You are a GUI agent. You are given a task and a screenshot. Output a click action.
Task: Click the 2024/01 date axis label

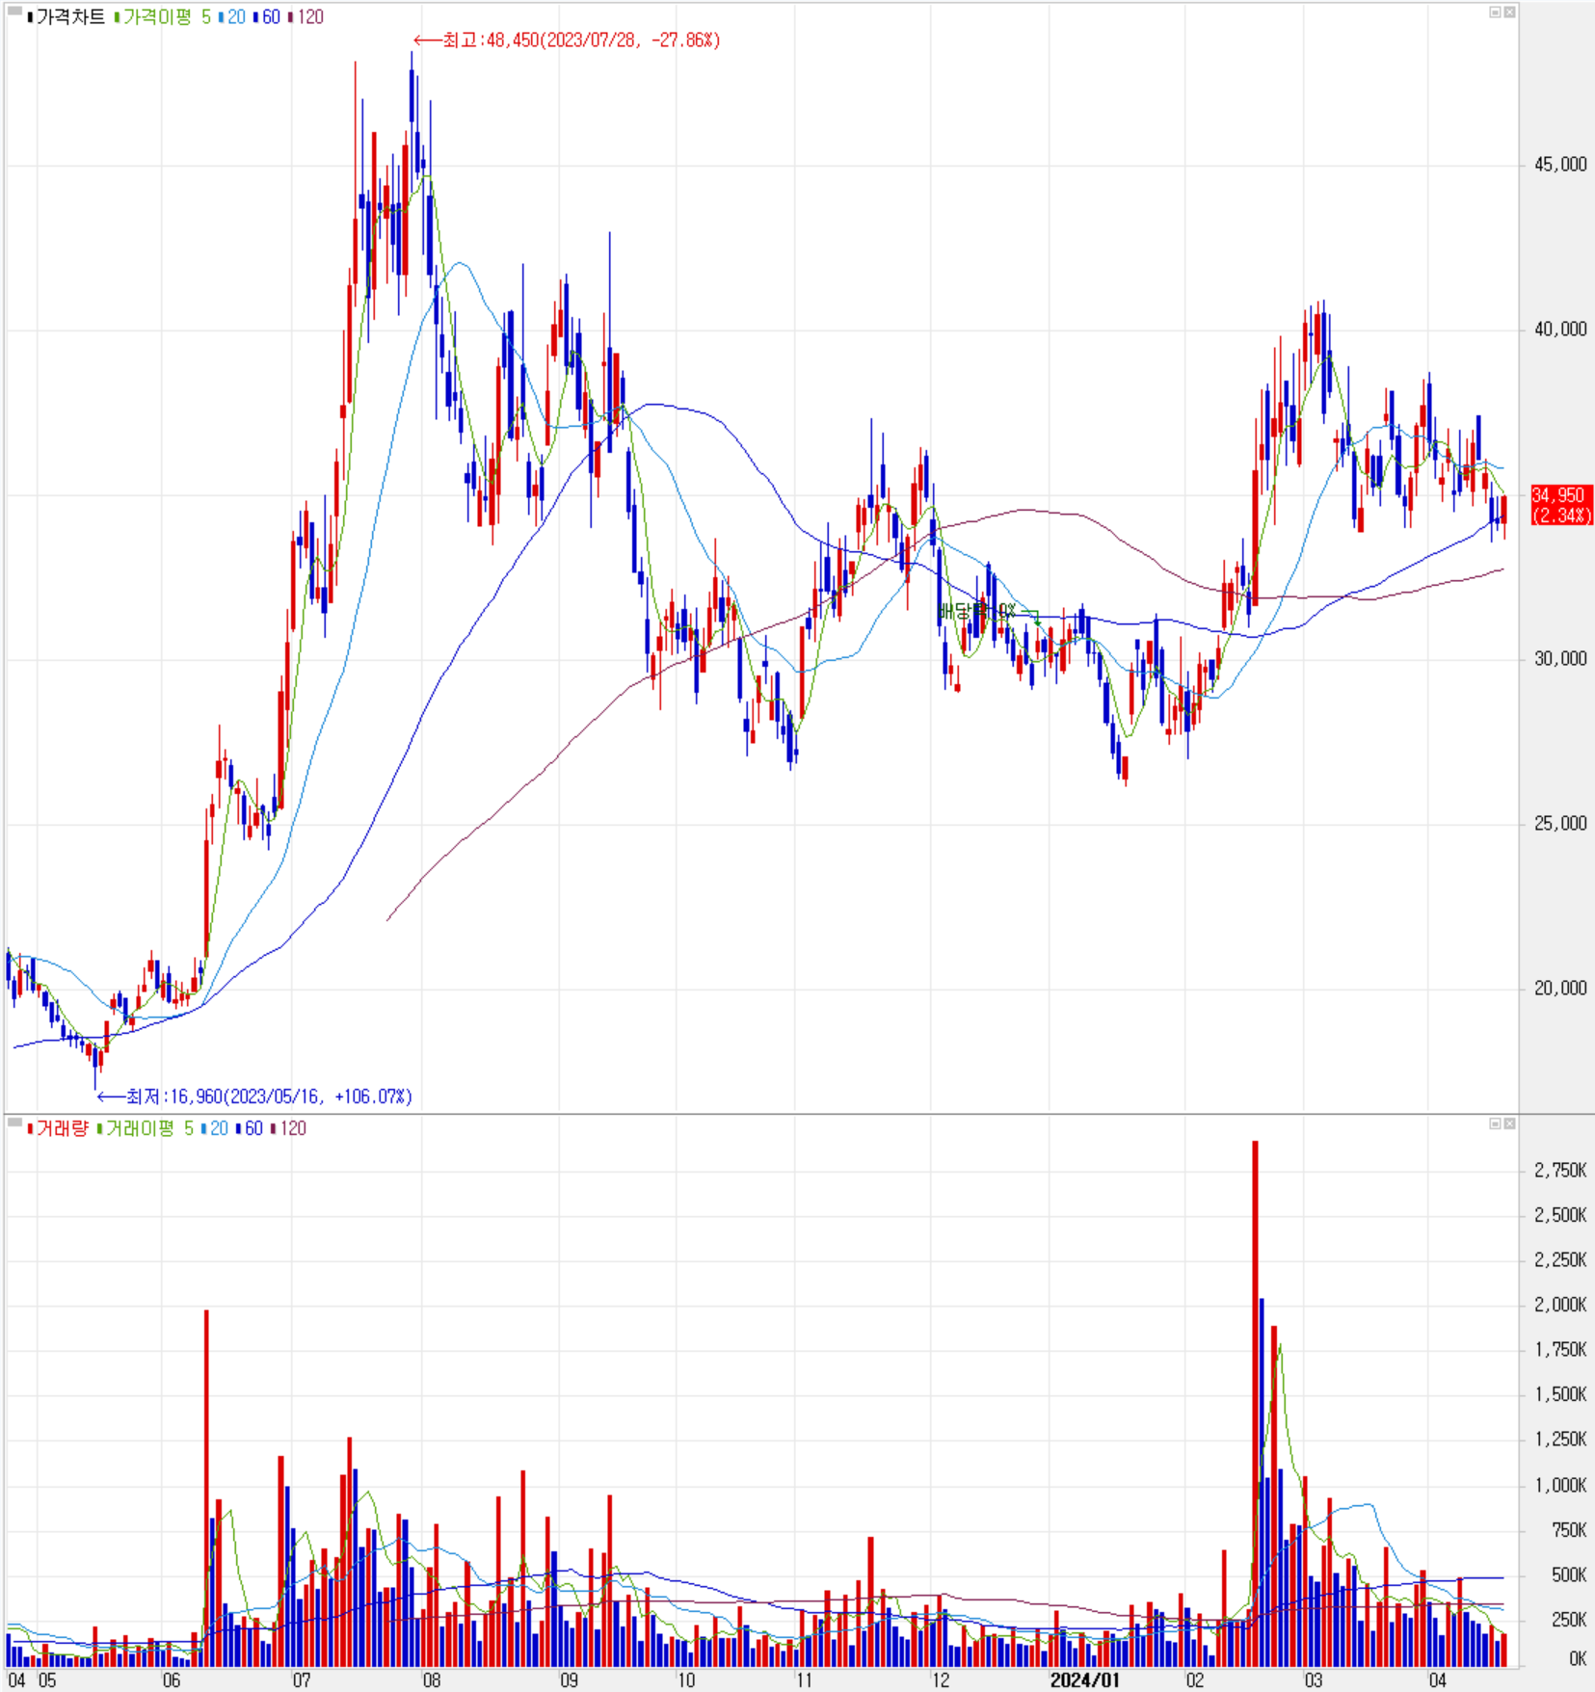(x=1084, y=1680)
